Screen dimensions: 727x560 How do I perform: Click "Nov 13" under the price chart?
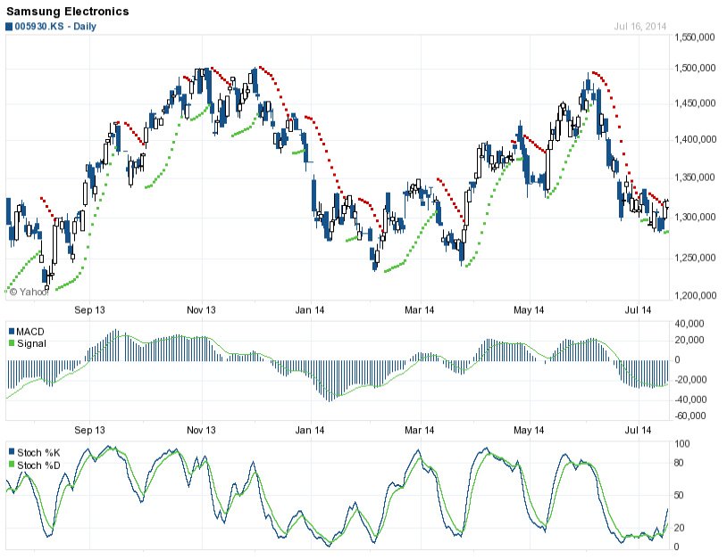click(201, 309)
